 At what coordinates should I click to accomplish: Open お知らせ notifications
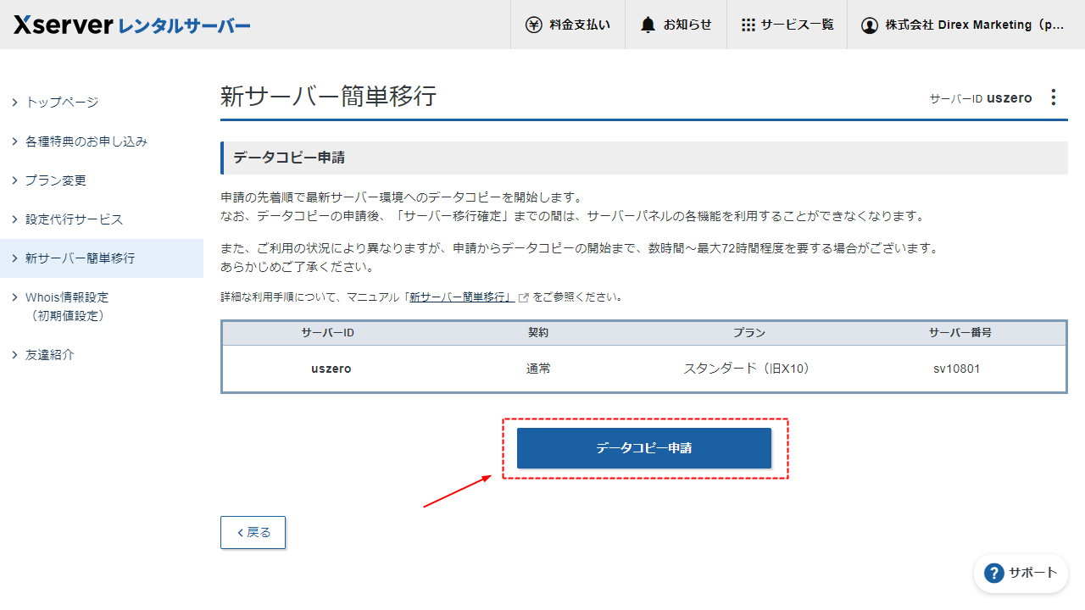point(676,25)
